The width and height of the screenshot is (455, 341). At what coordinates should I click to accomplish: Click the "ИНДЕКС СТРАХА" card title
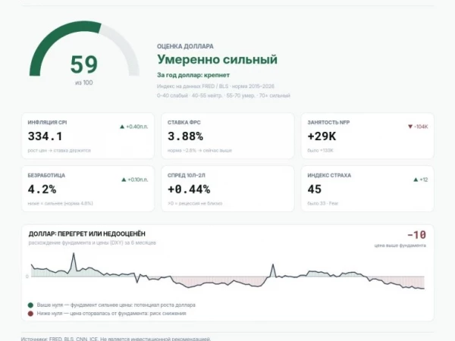tap(329, 176)
